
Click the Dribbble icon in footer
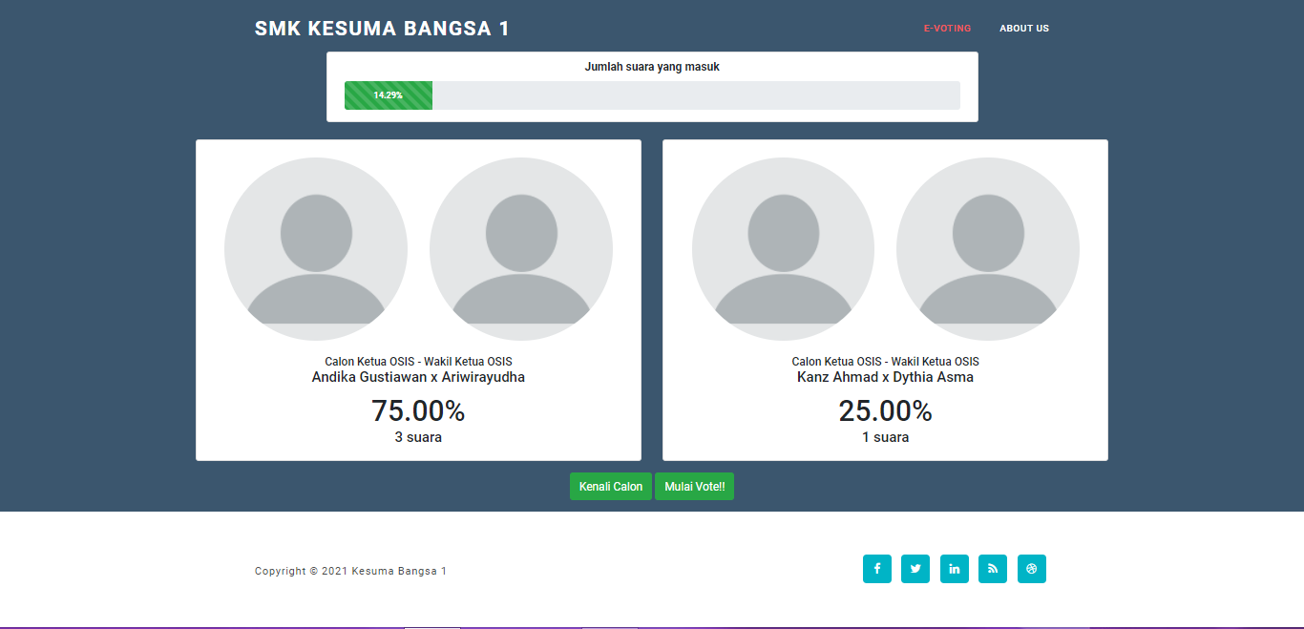tap(1031, 569)
